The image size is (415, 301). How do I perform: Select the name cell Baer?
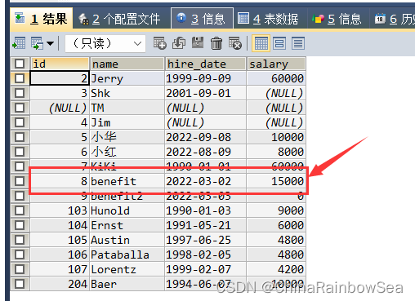pos(127,284)
